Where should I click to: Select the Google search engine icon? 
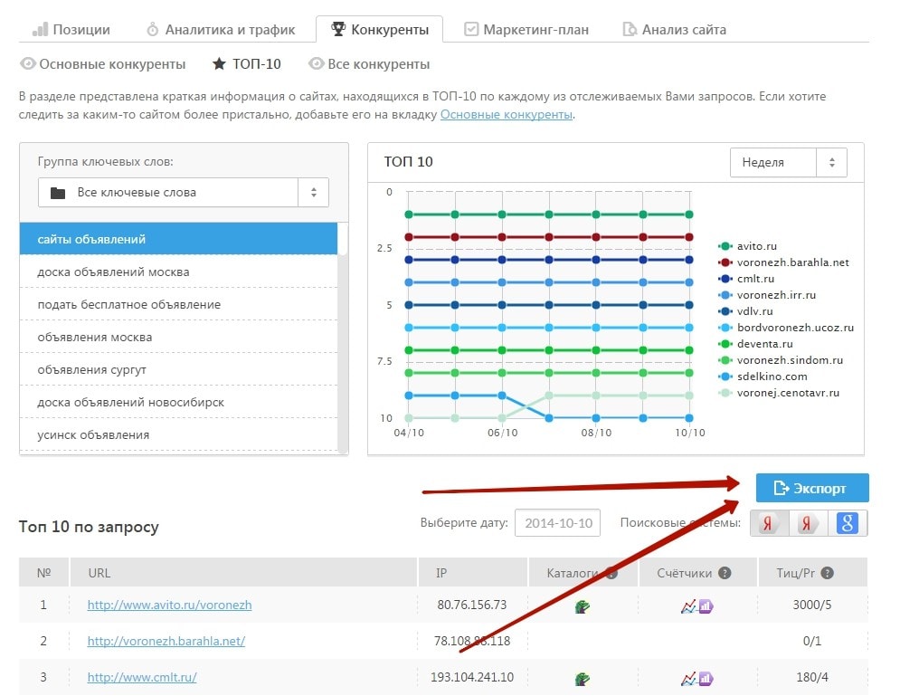click(x=847, y=523)
